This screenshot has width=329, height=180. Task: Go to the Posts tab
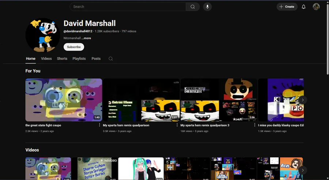coord(96,59)
